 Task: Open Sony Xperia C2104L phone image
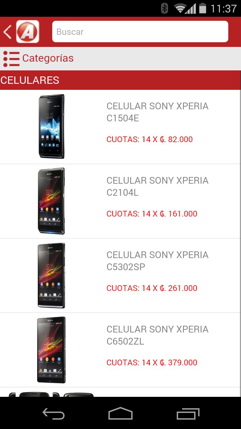pyautogui.click(x=51, y=201)
